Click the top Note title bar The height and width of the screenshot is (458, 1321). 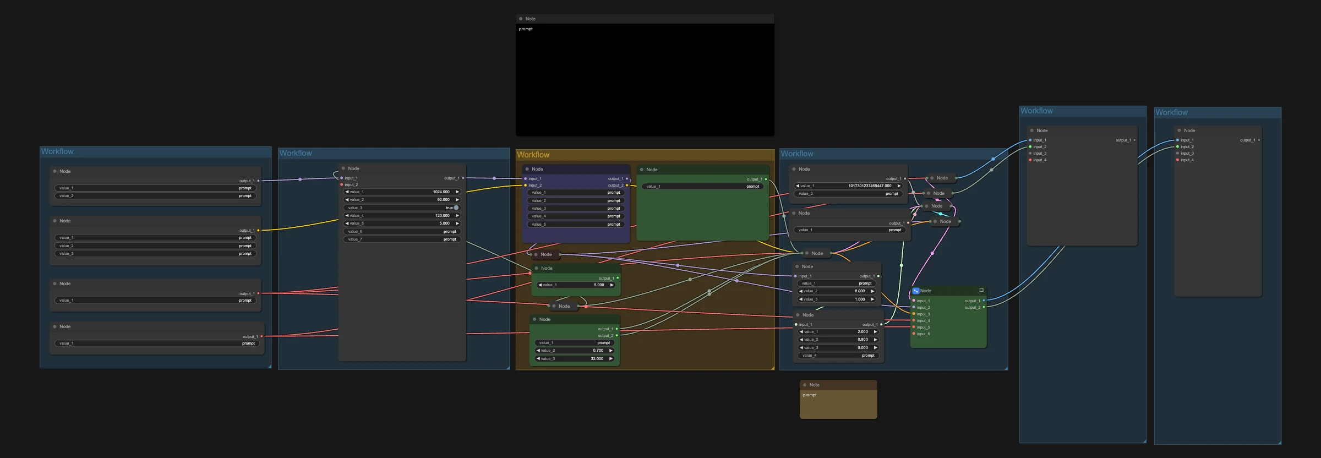[x=645, y=19]
